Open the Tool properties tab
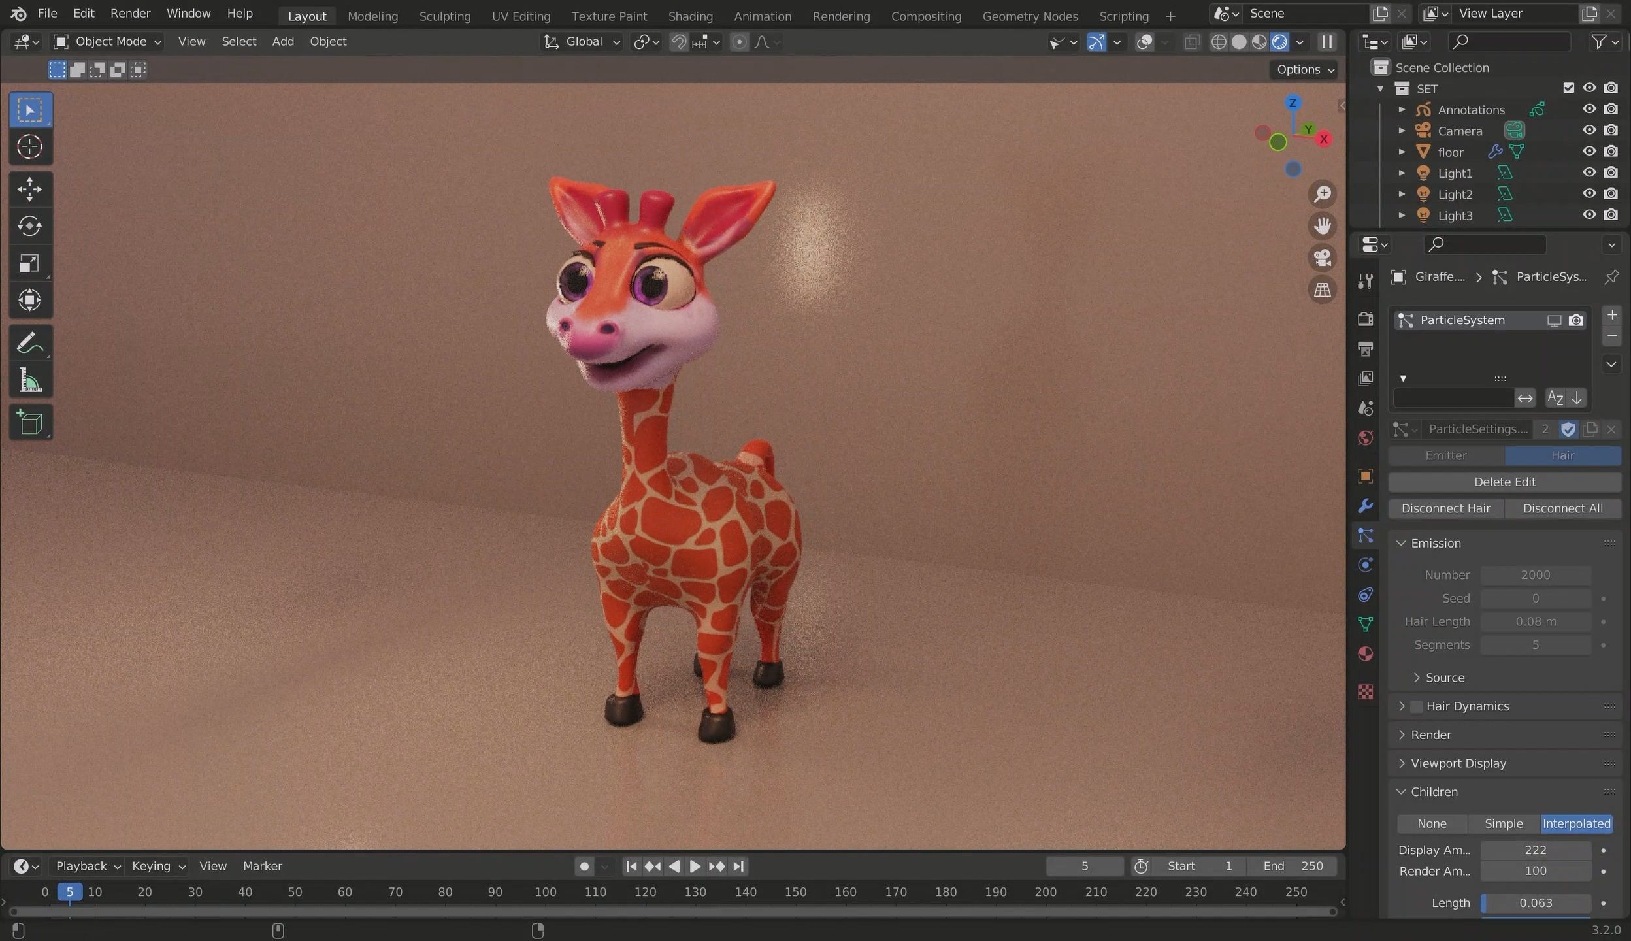Viewport: 1631px width, 941px height. pyautogui.click(x=1365, y=281)
